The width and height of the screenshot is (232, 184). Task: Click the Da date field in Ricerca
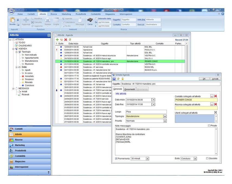point(105,22)
